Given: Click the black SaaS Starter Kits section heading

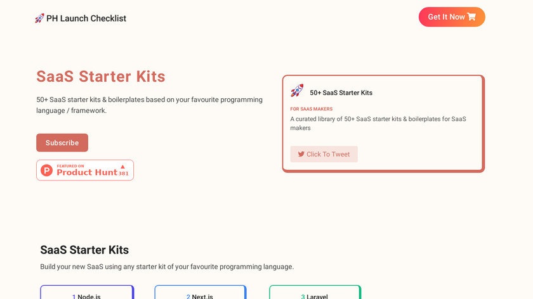Looking at the screenshot, I should tap(84, 250).
